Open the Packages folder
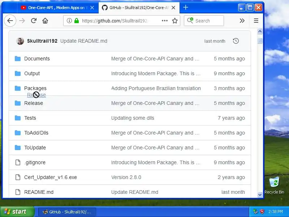This screenshot has height=217, width=289. 35,88
